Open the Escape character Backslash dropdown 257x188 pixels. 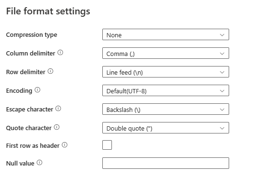click(166, 109)
